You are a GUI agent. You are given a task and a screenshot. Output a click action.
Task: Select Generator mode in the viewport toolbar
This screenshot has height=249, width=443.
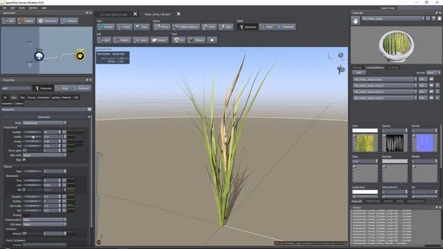pos(247,27)
